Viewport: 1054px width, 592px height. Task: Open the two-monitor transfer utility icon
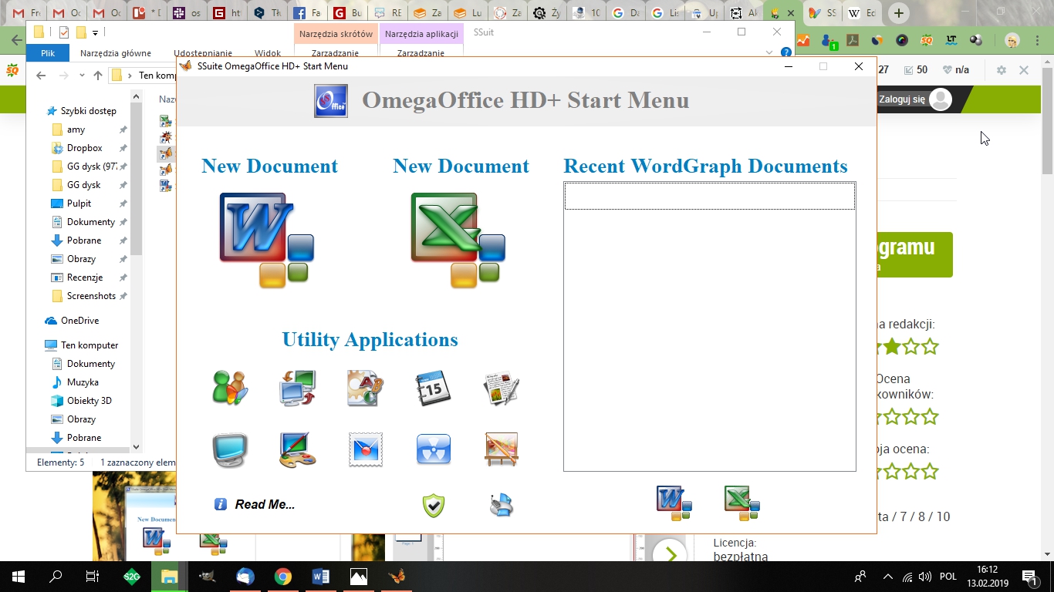[x=297, y=388]
